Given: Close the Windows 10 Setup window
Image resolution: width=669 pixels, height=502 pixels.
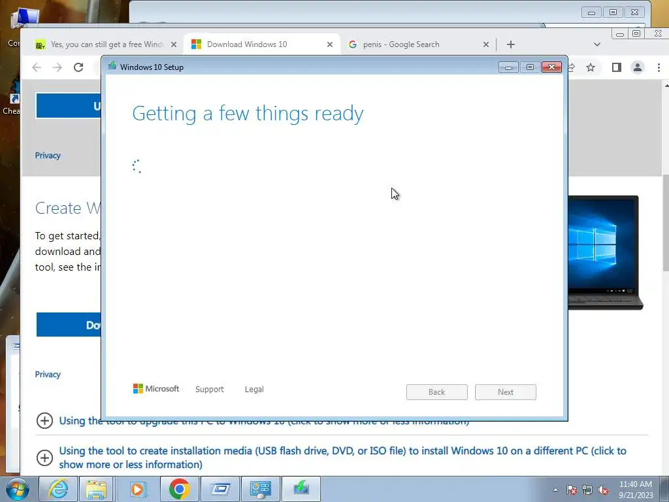Looking at the screenshot, I should pyautogui.click(x=551, y=67).
